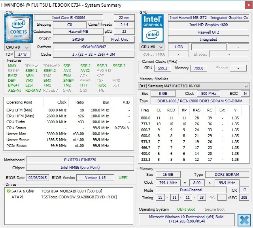Click the 22 nm process field
Image resolution: width=253 pixels, height=228 pixels.
(x=124, y=17)
